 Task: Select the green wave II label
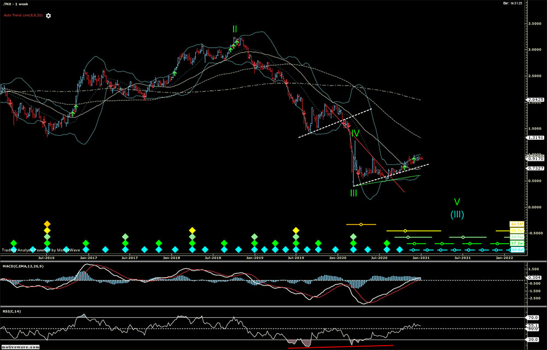coord(235,29)
